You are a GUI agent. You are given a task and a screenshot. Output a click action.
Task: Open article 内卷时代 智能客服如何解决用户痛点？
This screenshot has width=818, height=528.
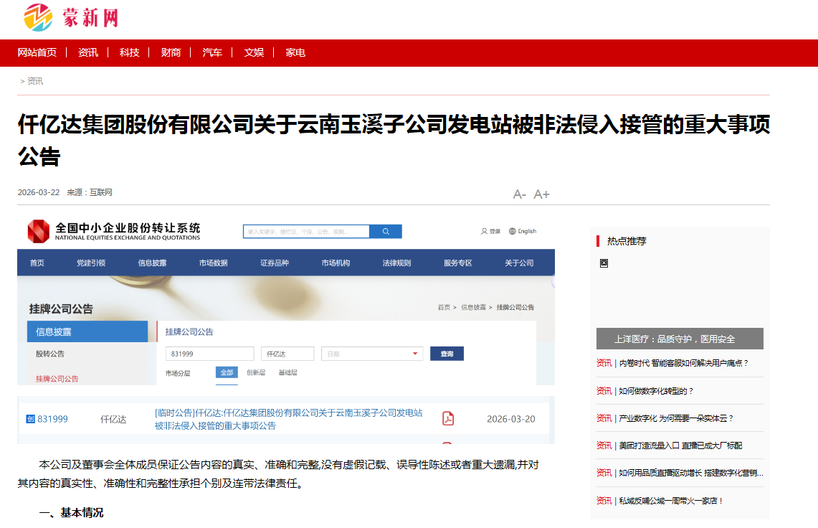click(683, 363)
